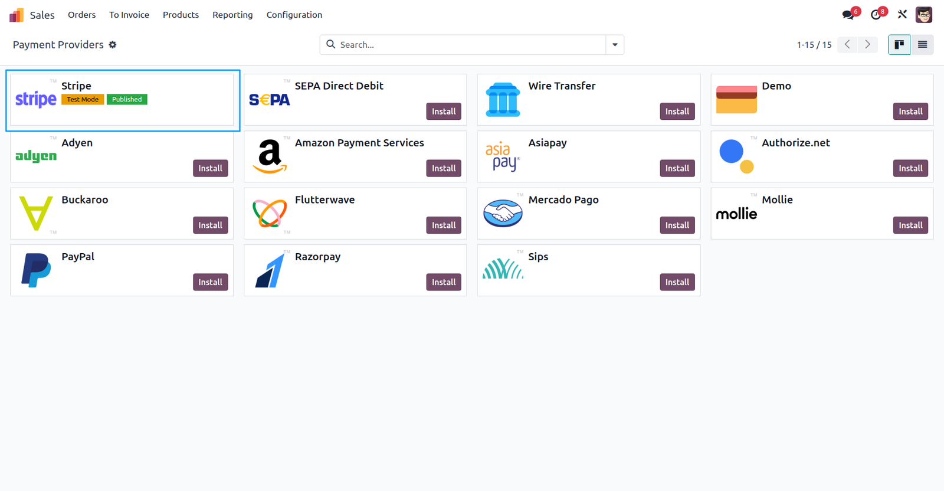This screenshot has height=491, width=944.
Task: Install the SEPA Direct Debit provider
Action: 444,112
